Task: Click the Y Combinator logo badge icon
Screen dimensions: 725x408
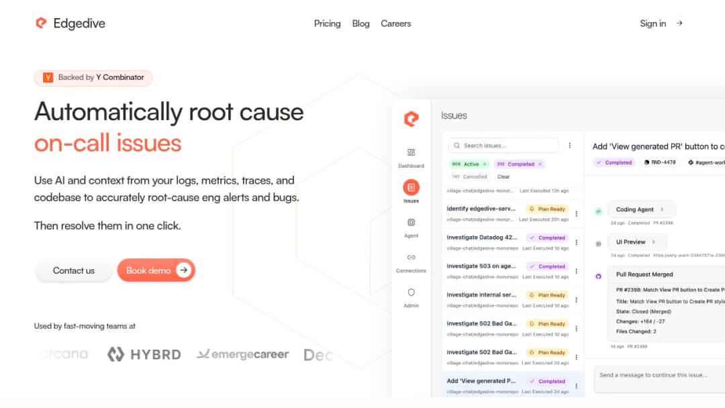Action: coord(48,78)
